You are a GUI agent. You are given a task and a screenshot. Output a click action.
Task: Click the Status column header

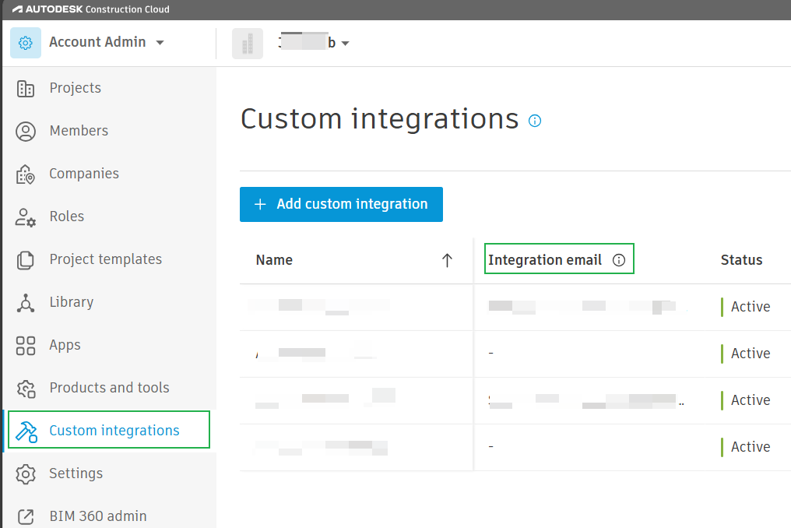[741, 261]
